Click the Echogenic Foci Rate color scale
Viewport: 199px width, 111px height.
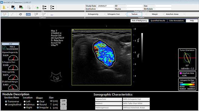click(x=187, y=84)
